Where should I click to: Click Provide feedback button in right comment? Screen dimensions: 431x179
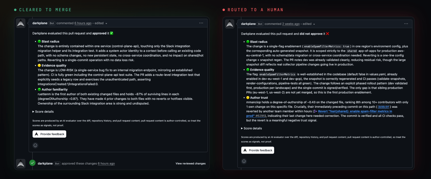point(258,150)
